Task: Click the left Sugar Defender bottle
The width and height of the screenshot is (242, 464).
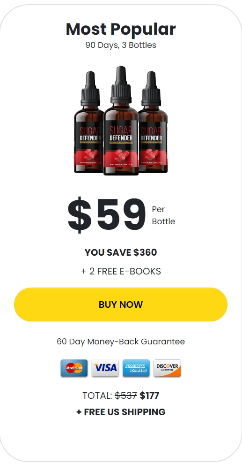Action: (x=88, y=122)
